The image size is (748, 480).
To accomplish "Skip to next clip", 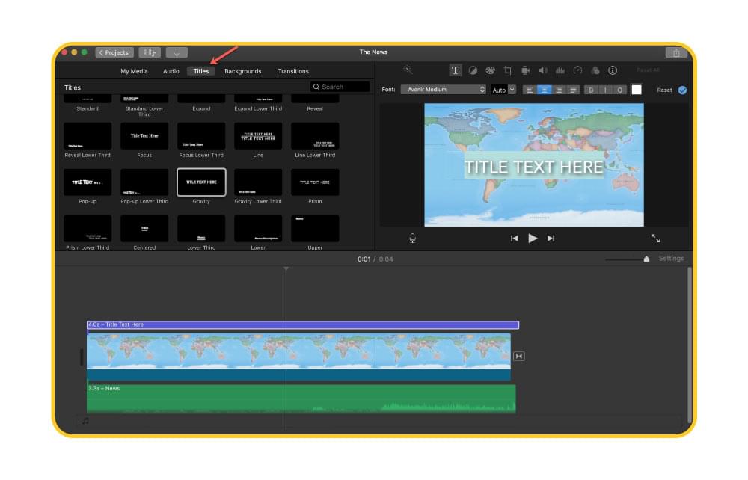I will point(551,238).
